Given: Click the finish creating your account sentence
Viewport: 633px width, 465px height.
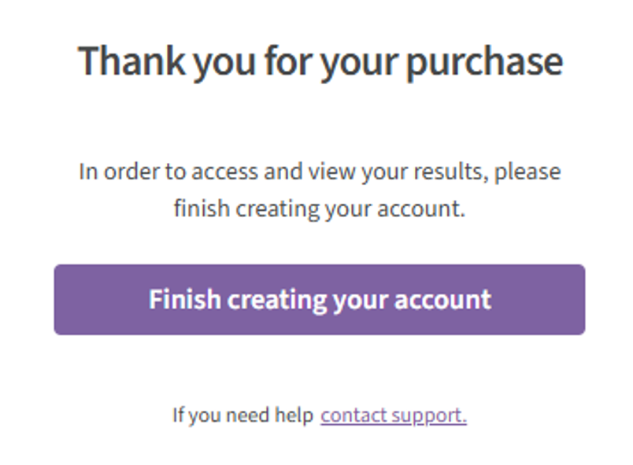Looking at the screenshot, I should pos(320,209).
